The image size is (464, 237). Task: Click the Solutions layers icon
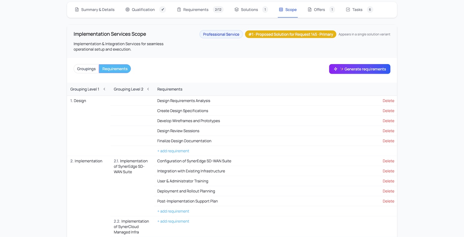(237, 10)
